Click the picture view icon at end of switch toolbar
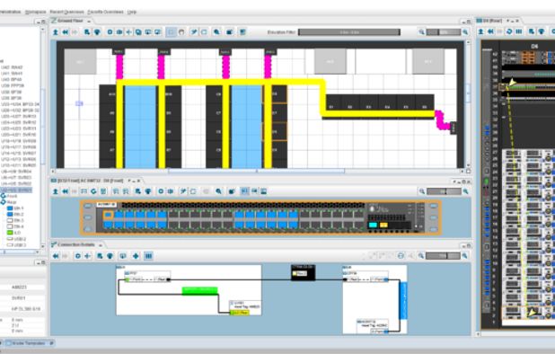 coord(264,191)
